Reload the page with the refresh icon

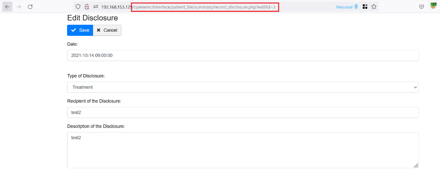(x=30, y=7)
